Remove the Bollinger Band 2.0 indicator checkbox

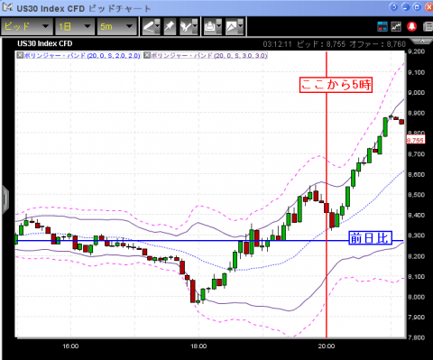click(20, 55)
